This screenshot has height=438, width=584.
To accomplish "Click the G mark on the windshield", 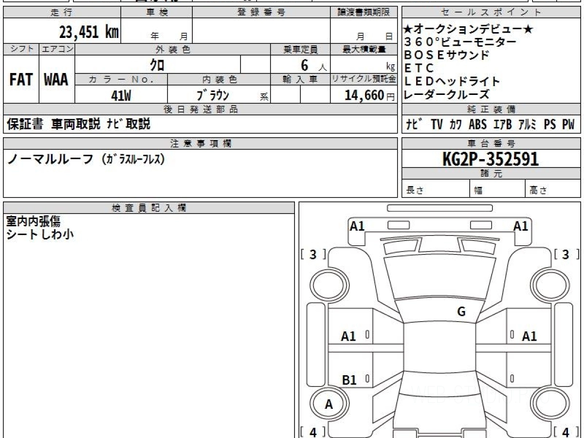I will pyautogui.click(x=461, y=312).
